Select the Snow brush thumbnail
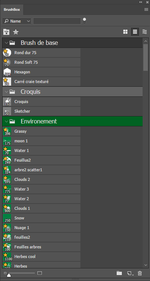 pos(7,218)
